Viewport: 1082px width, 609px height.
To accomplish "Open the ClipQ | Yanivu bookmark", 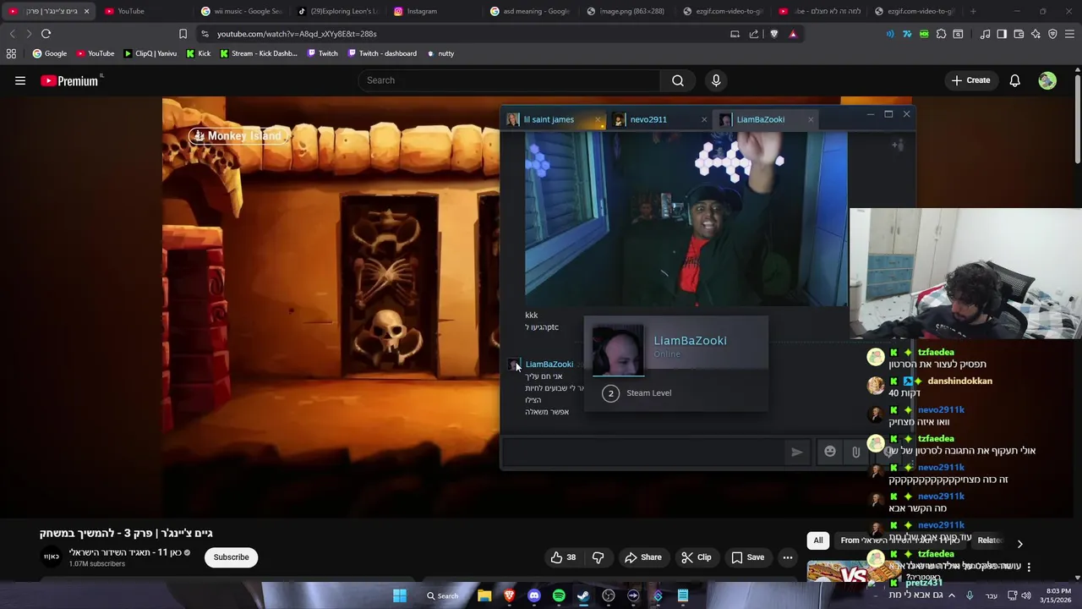I will (x=150, y=53).
